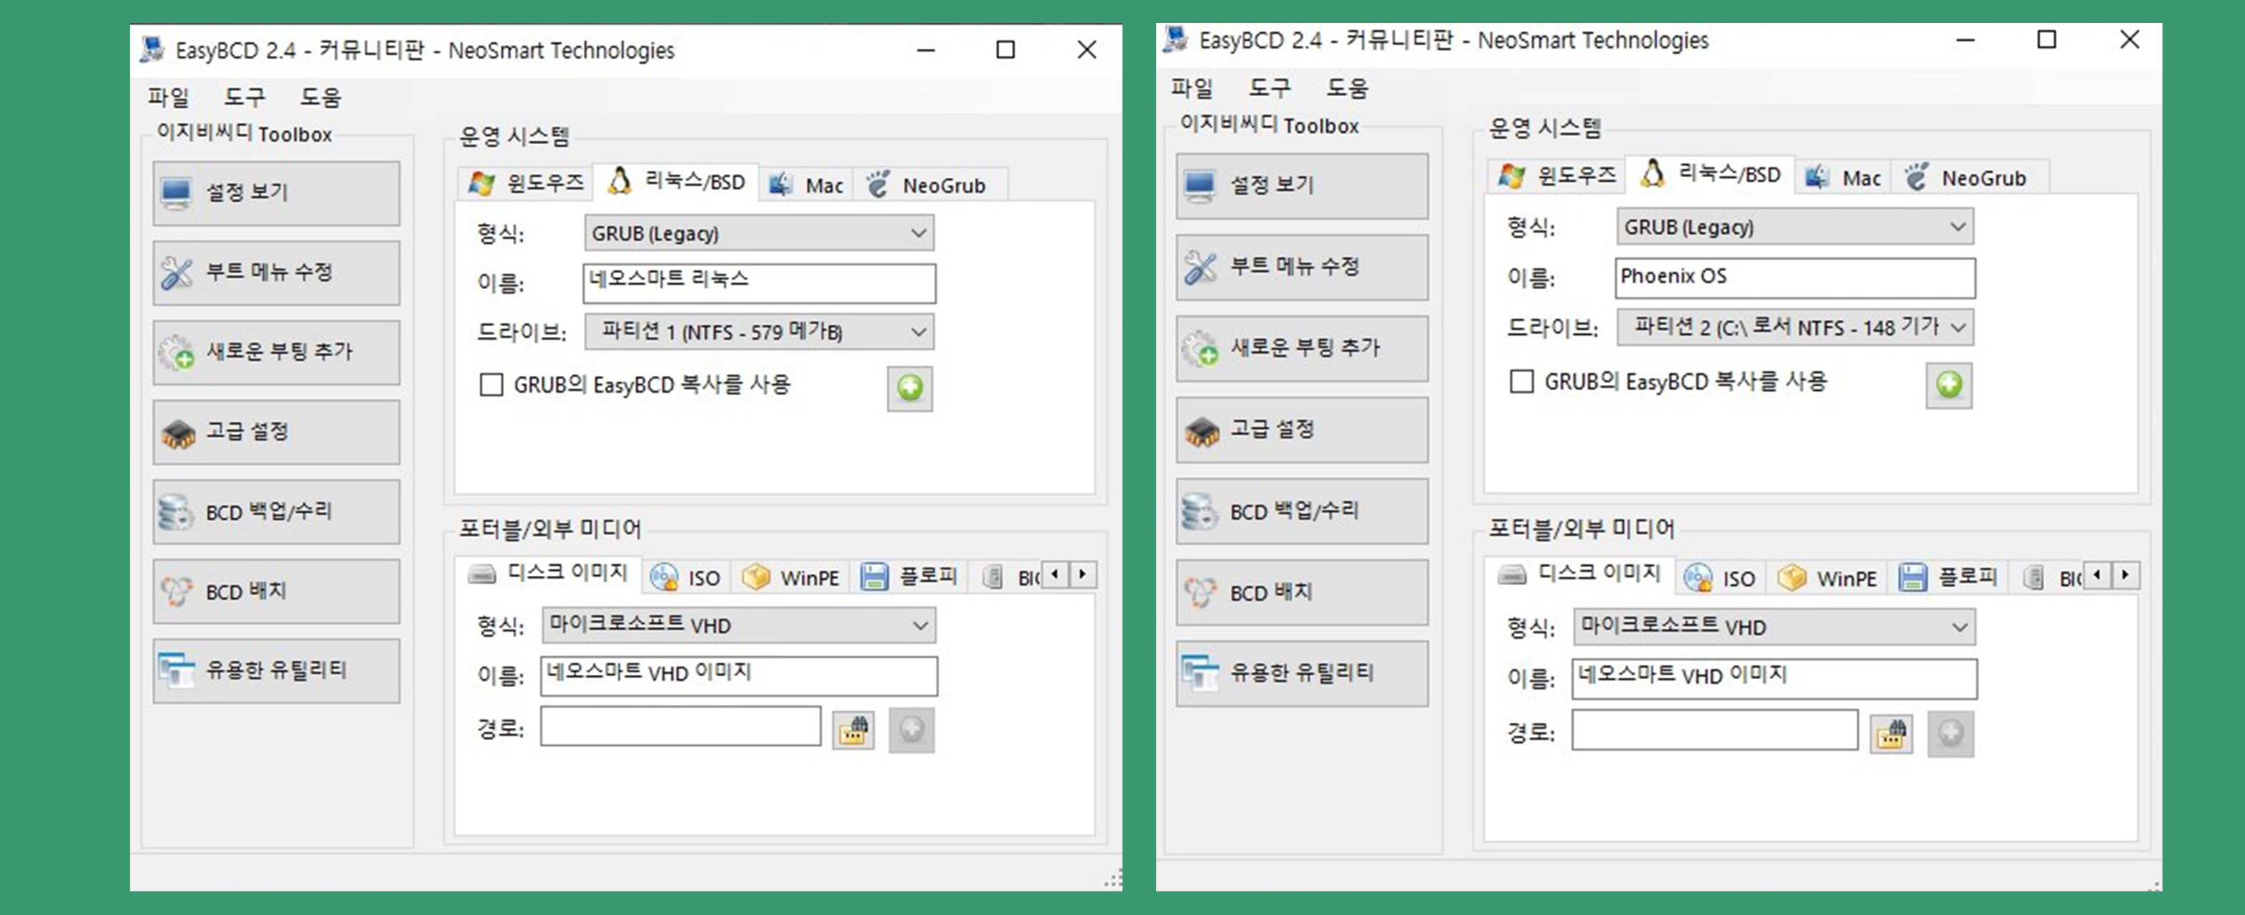2245x915 pixels.
Task: Enable GRUB의 EasyBCD 복사를 사용 checkbox
Action: (x=481, y=384)
